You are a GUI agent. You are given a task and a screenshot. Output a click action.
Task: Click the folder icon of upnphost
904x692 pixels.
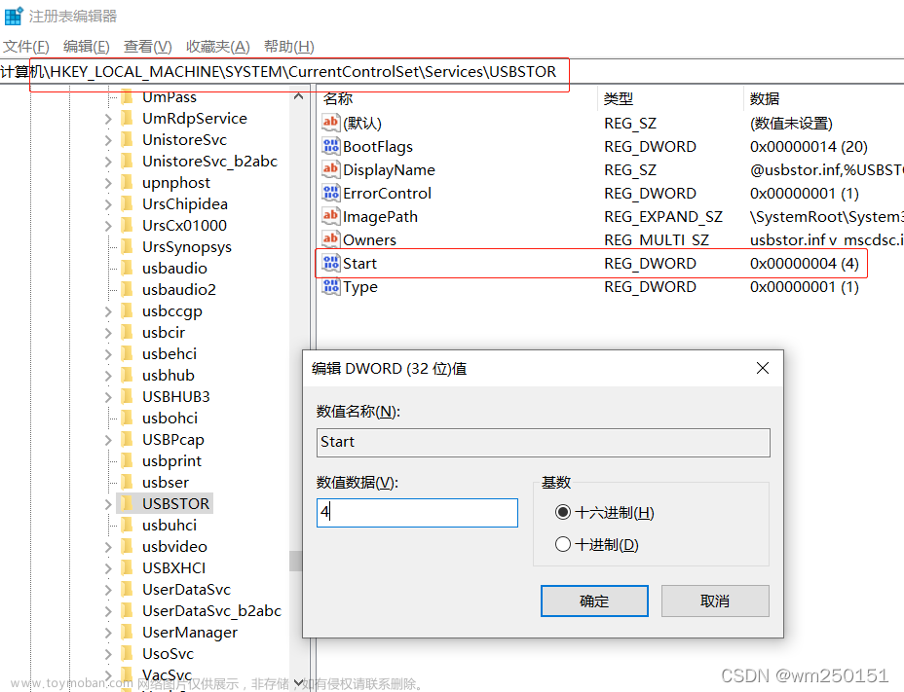coord(128,182)
